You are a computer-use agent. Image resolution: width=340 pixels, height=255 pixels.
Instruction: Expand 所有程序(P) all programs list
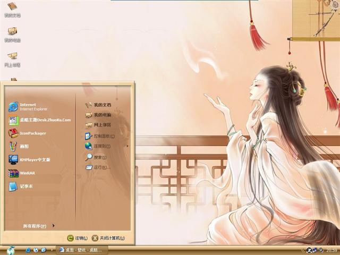[39, 226]
